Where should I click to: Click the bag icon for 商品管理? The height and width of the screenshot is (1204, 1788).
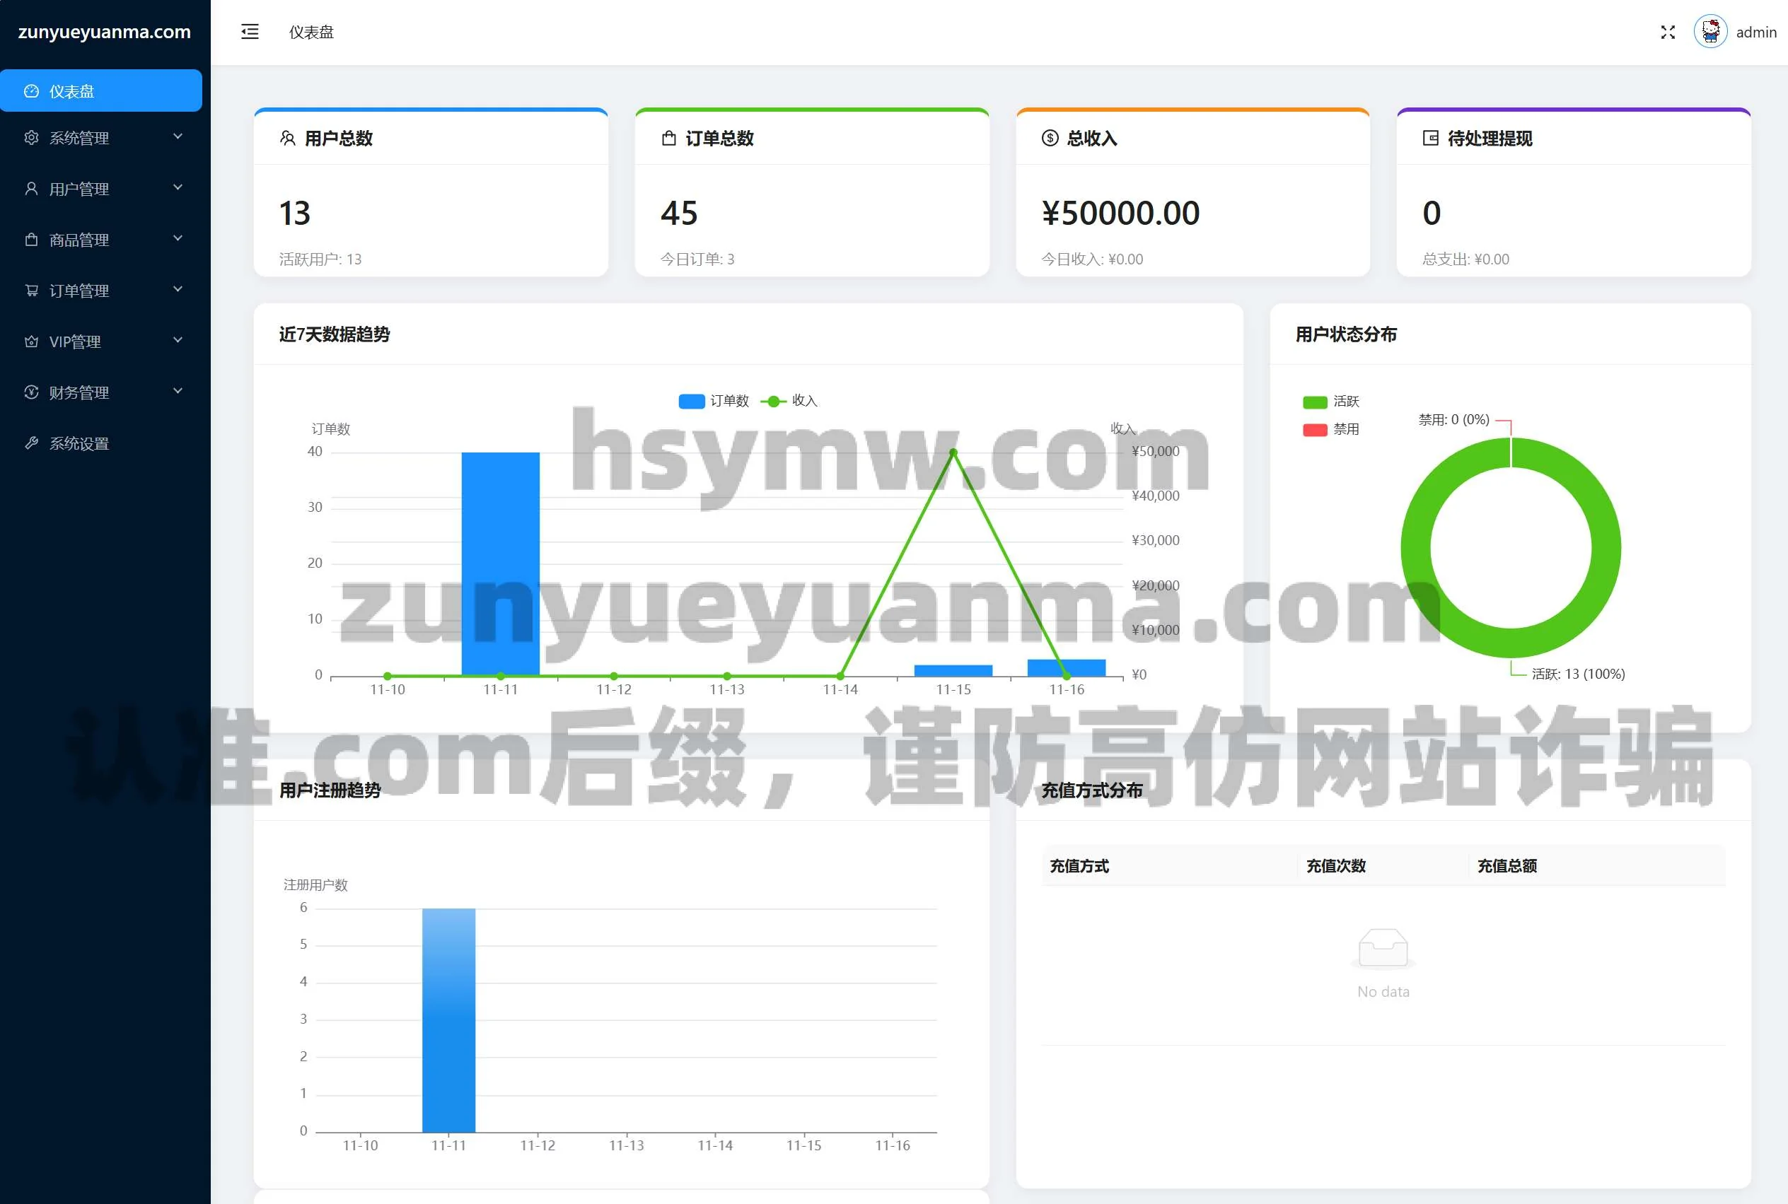pyautogui.click(x=32, y=240)
